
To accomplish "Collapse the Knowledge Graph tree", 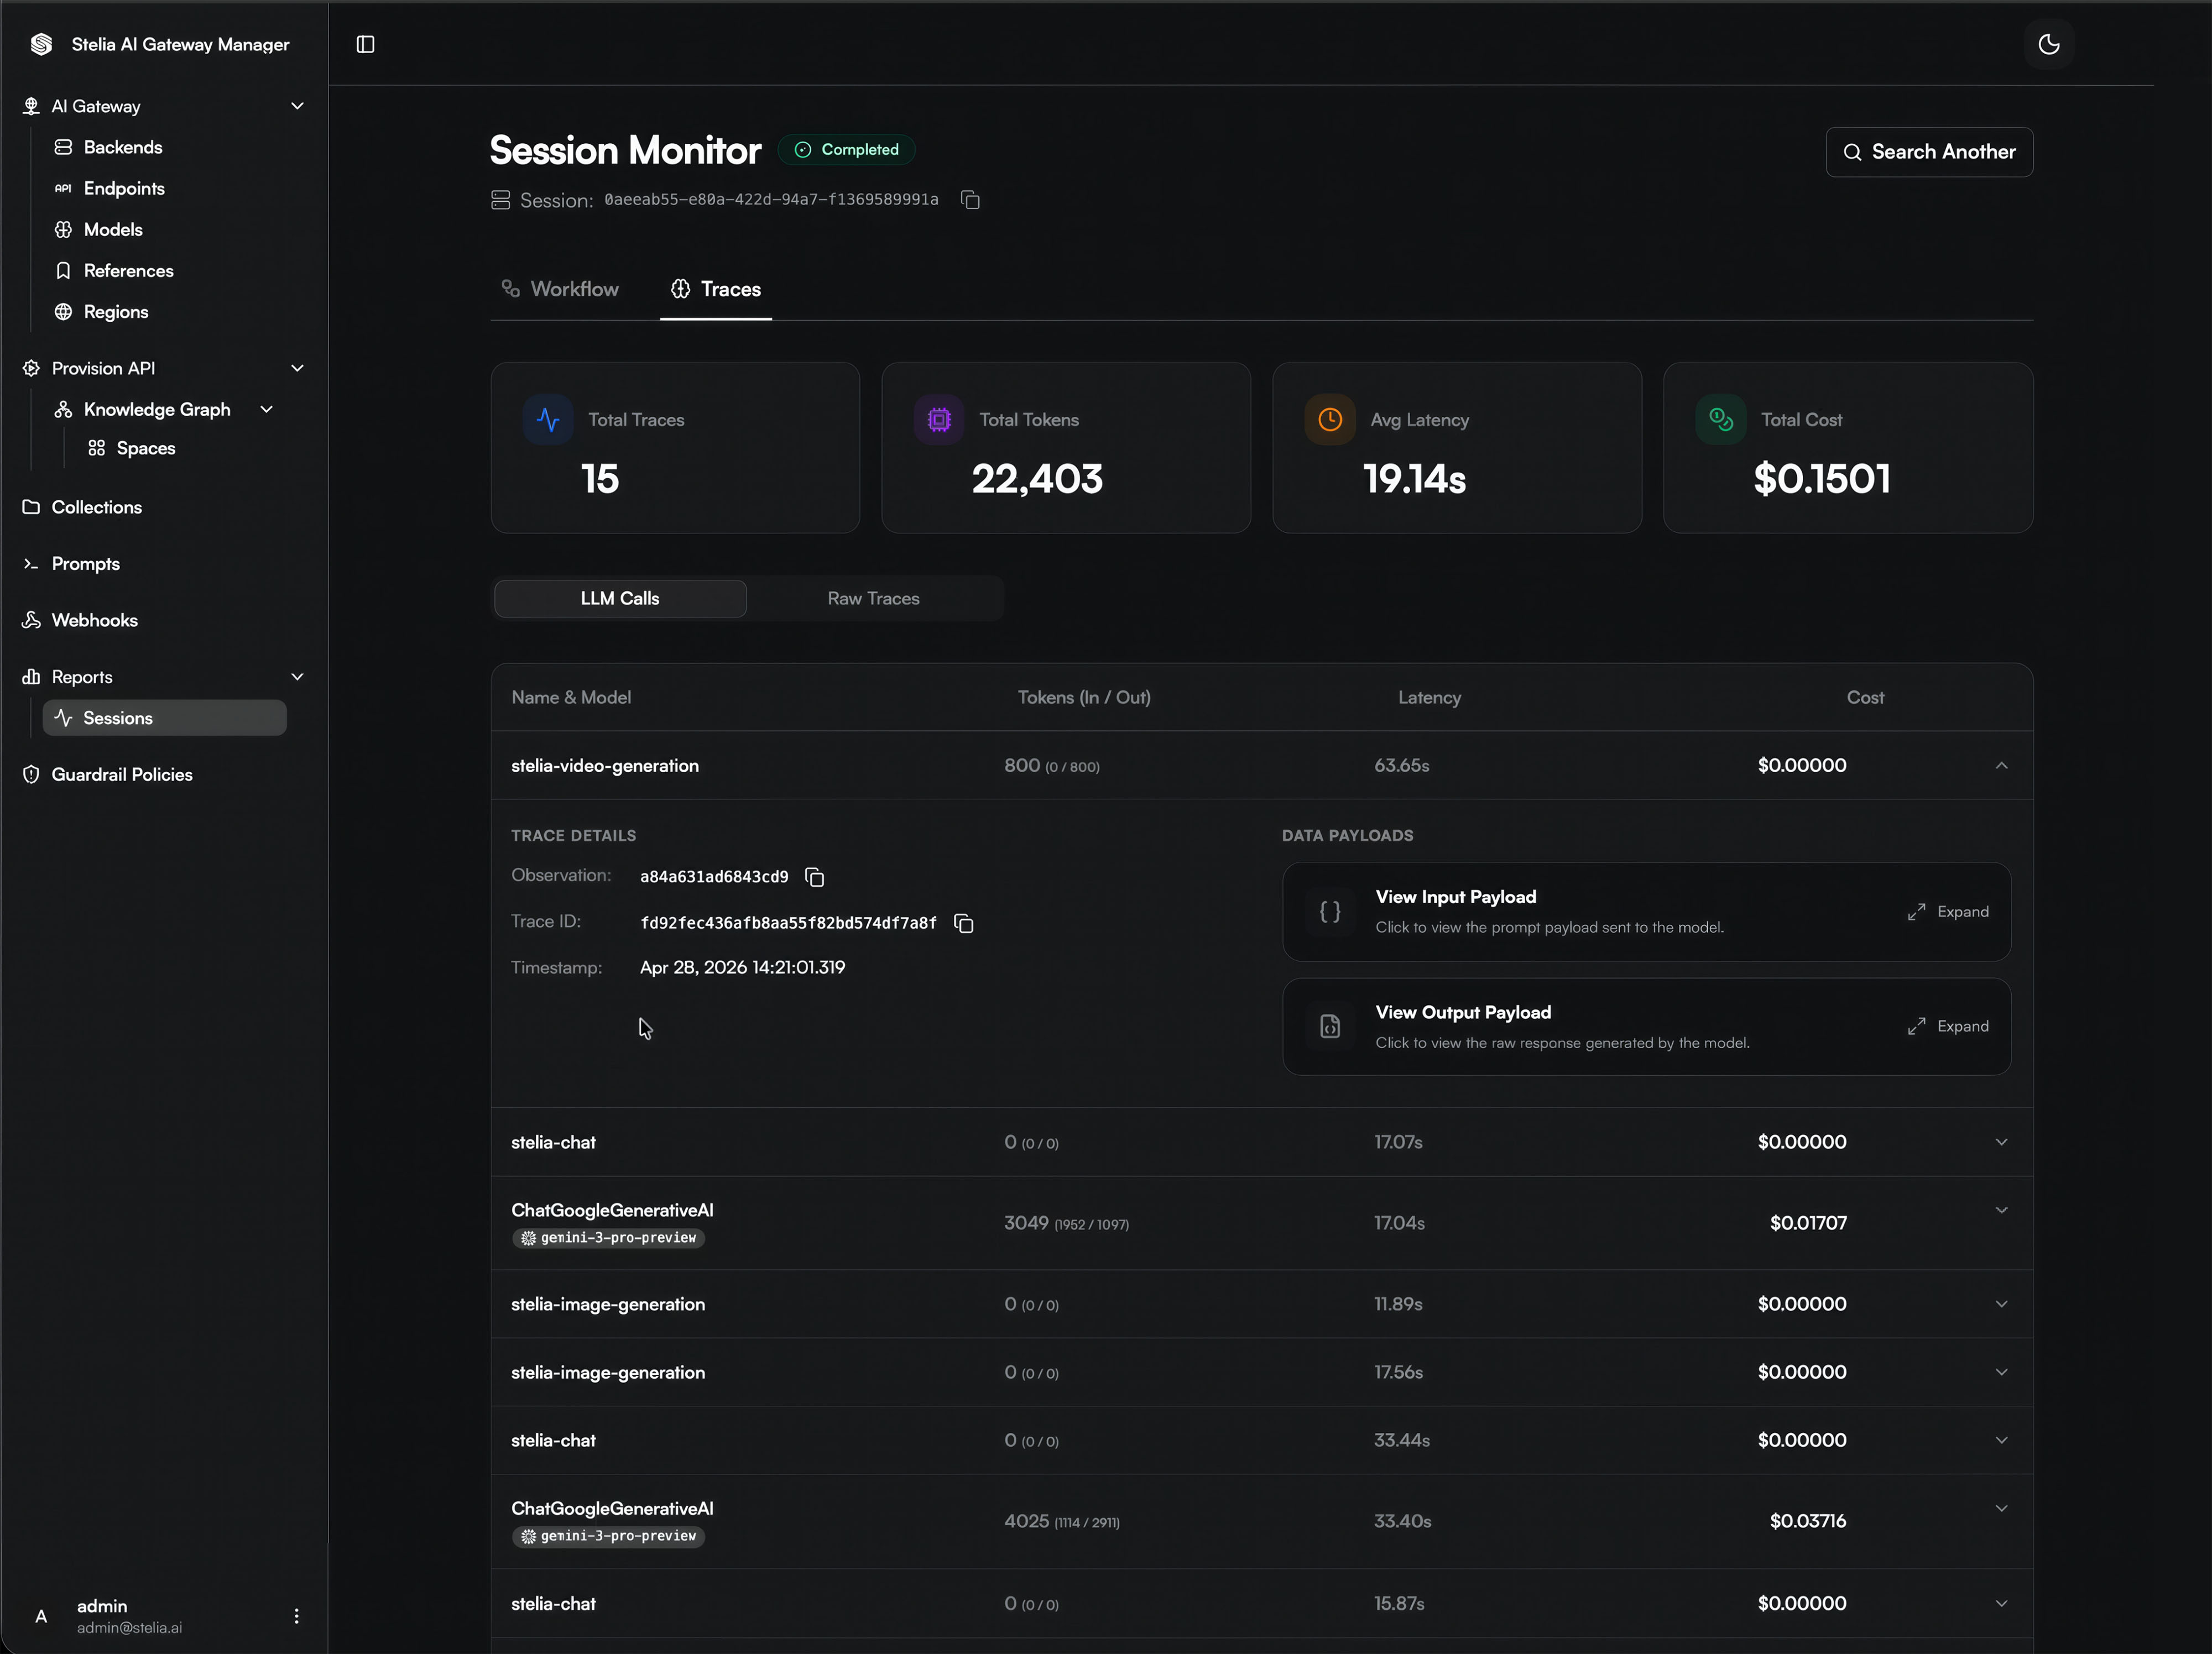I will [x=266, y=409].
